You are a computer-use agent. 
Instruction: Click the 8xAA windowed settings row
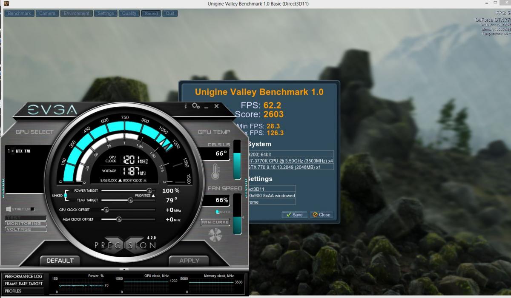(x=272, y=196)
